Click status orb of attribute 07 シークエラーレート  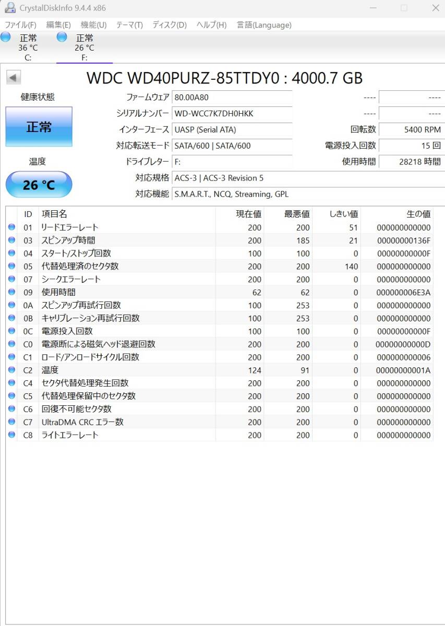11,279
